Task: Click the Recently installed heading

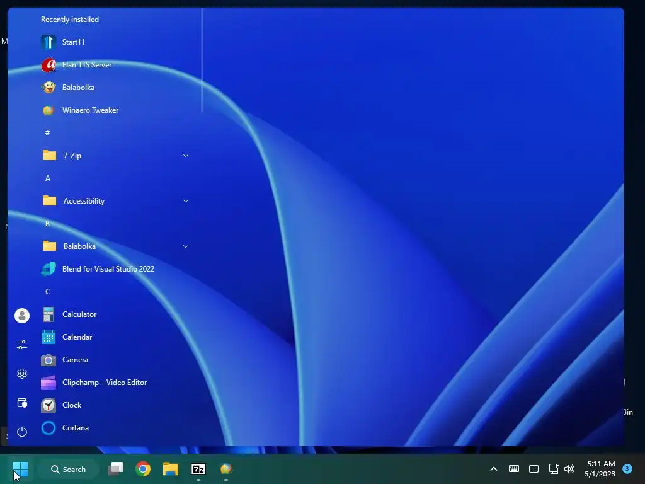Action: click(70, 20)
